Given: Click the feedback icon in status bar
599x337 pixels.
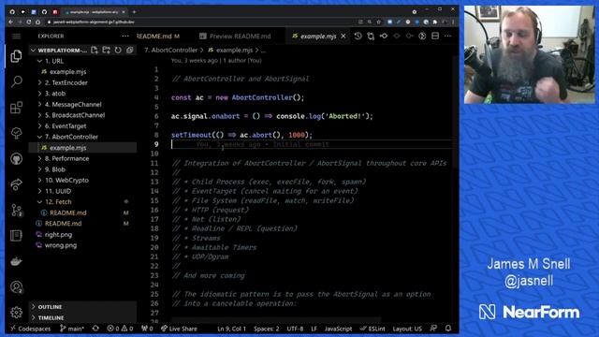Looking at the screenshot, I should (433, 329).
